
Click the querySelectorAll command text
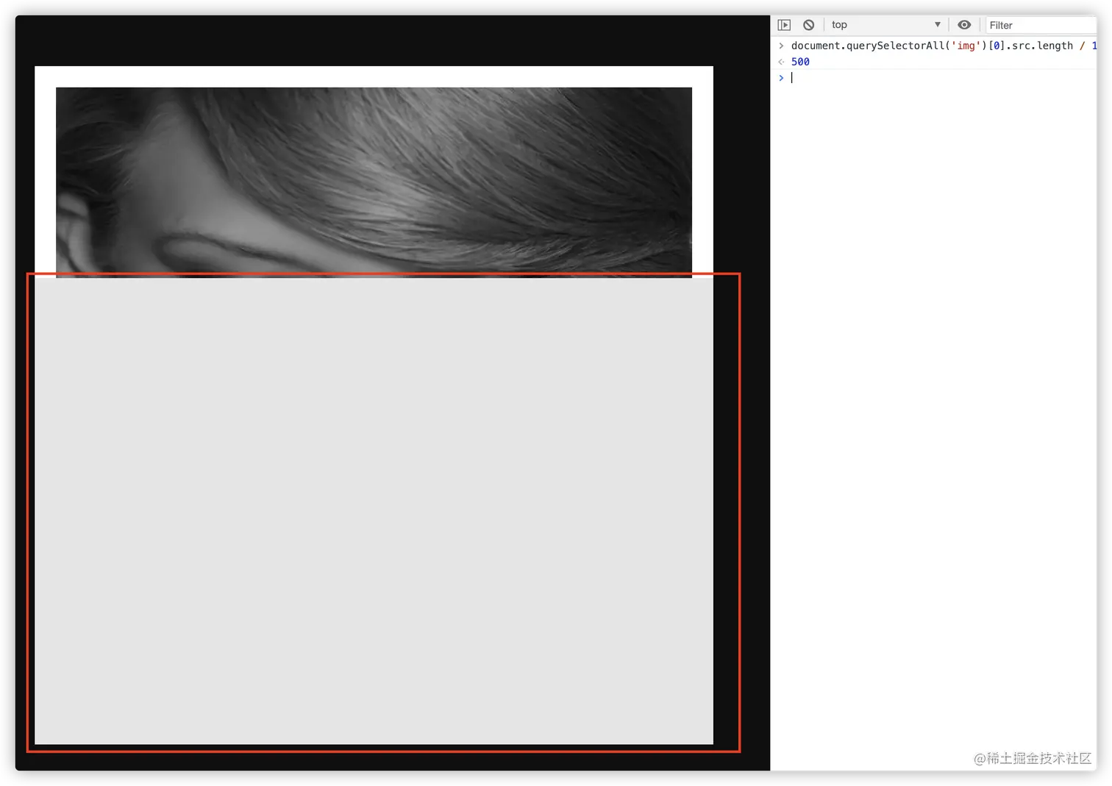pyautogui.click(x=868, y=45)
